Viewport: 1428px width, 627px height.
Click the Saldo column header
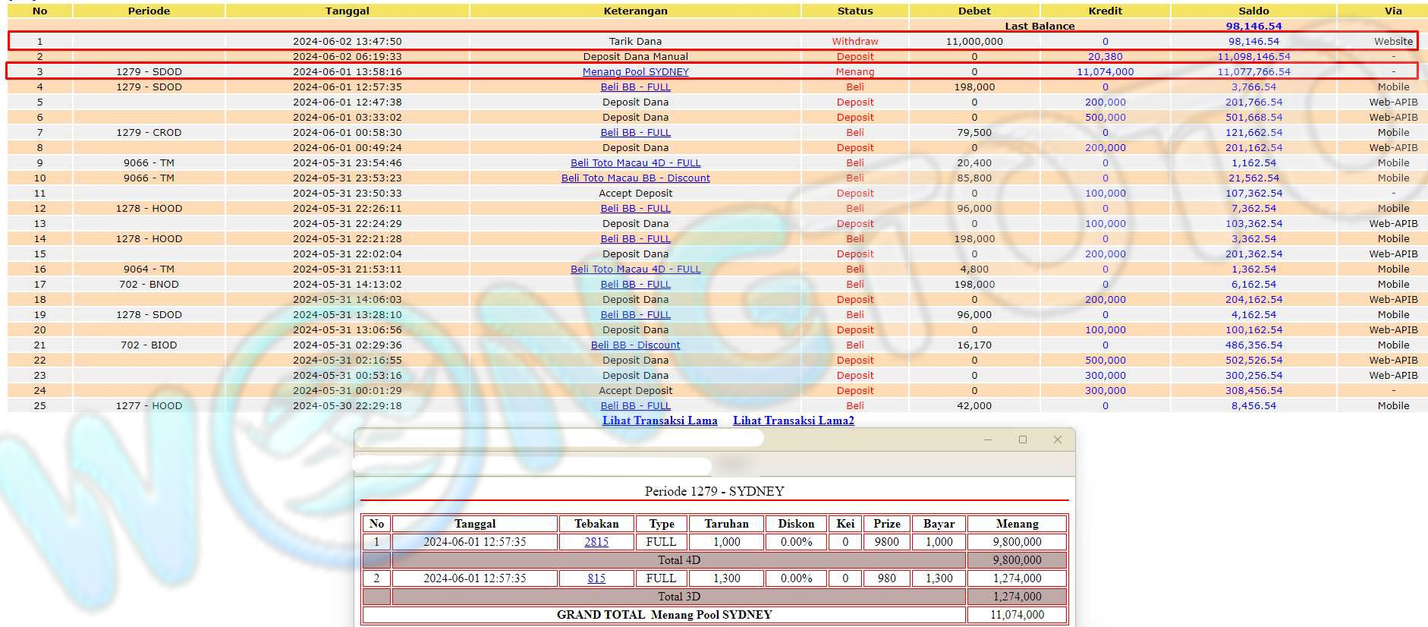pos(1253,11)
